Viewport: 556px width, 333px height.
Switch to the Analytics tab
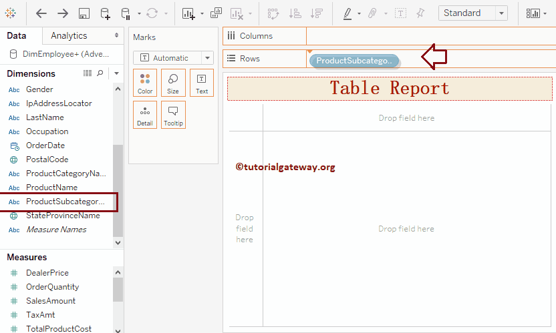click(x=69, y=35)
